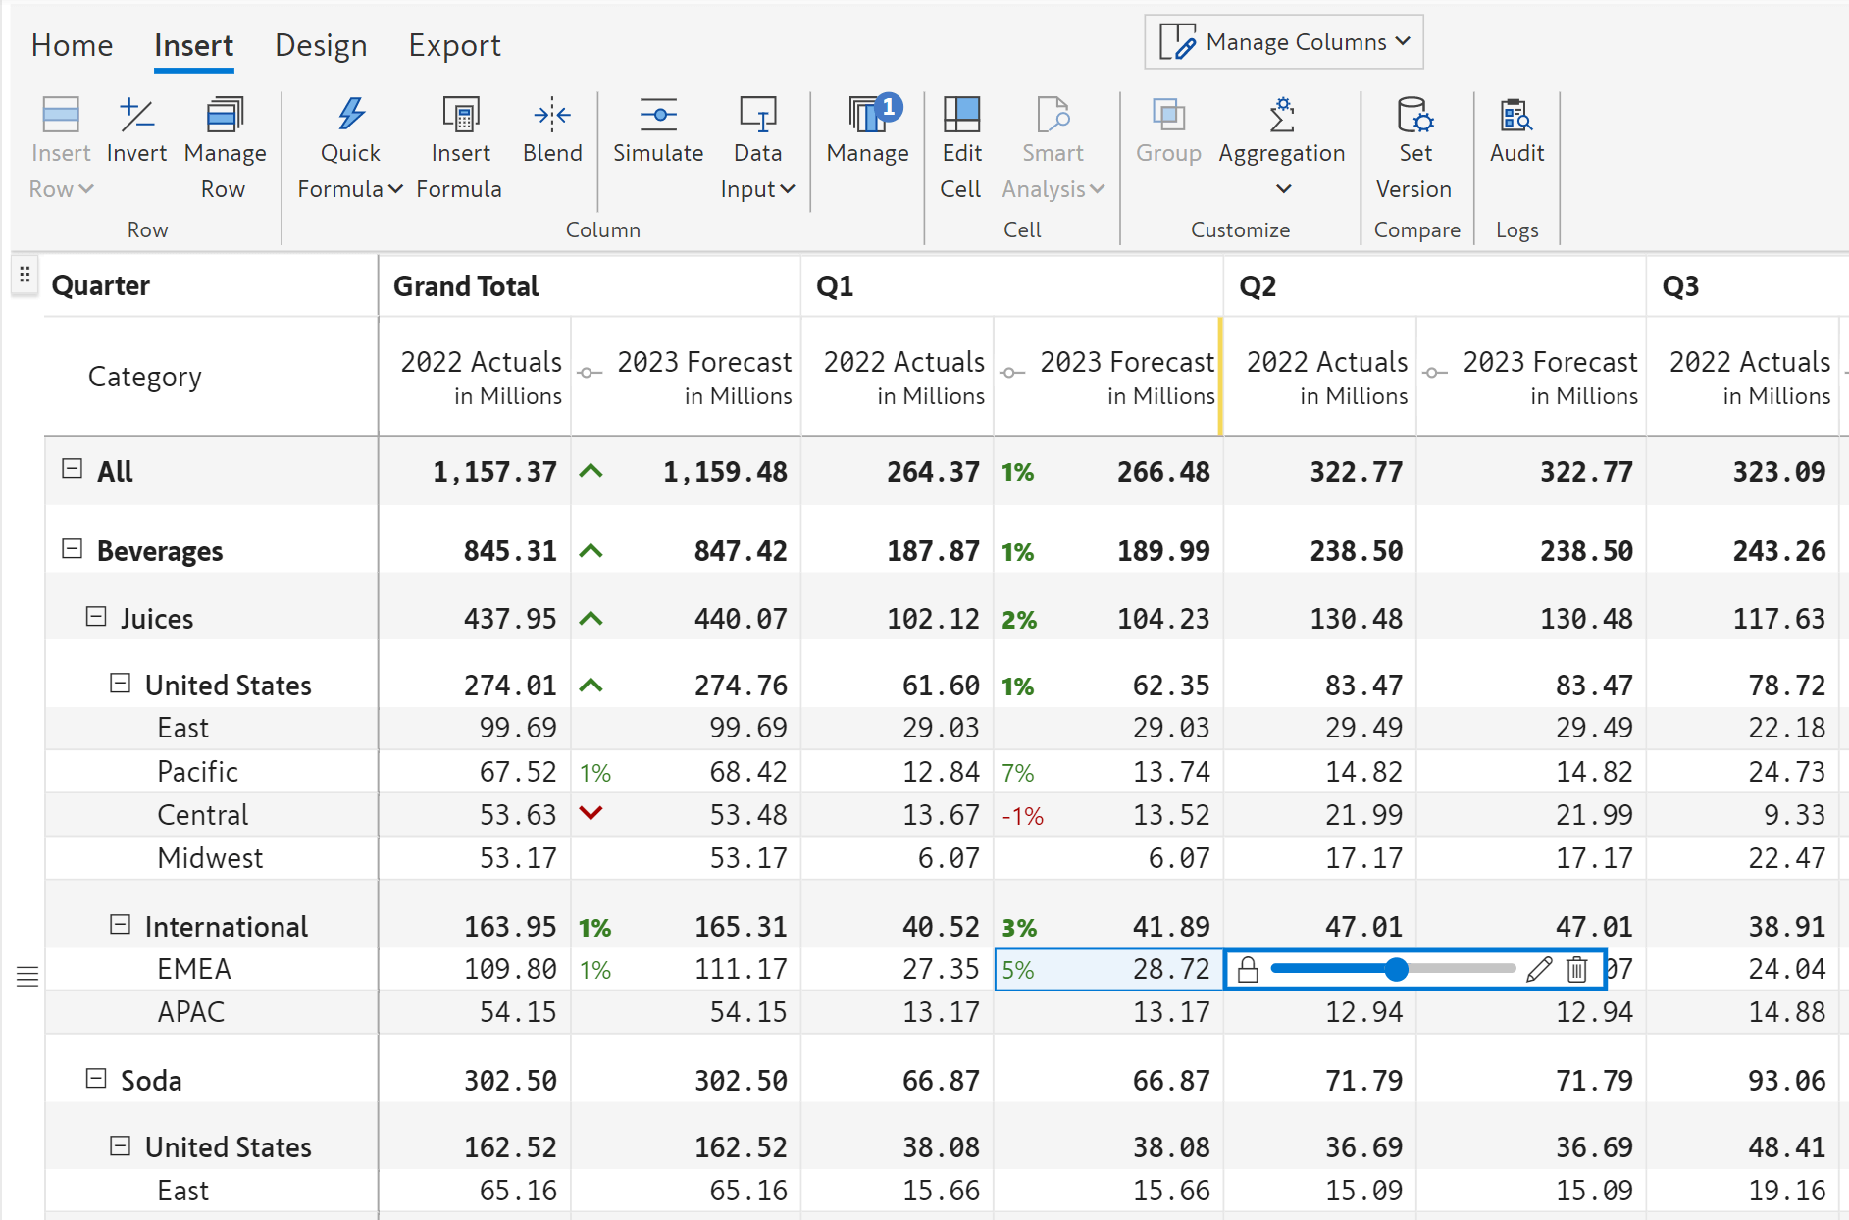1849x1220 pixels.
Task: Collapse the Juices category row
Action: coord(96,617)
